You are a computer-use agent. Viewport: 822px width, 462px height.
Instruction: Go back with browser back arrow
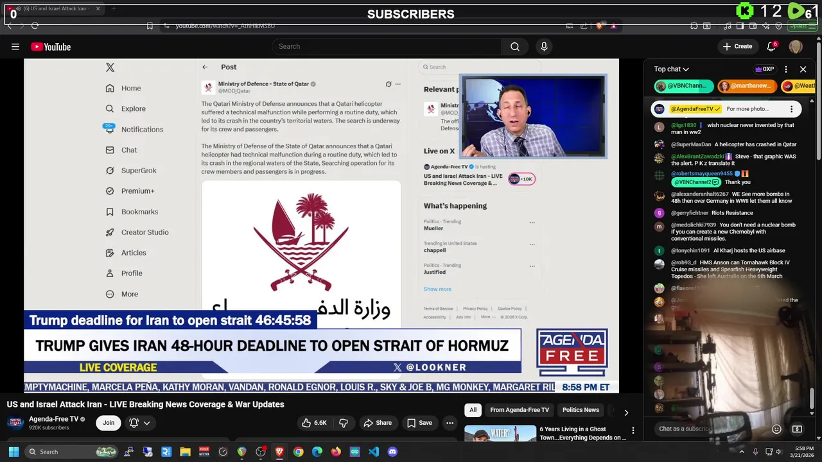[10, 26]
